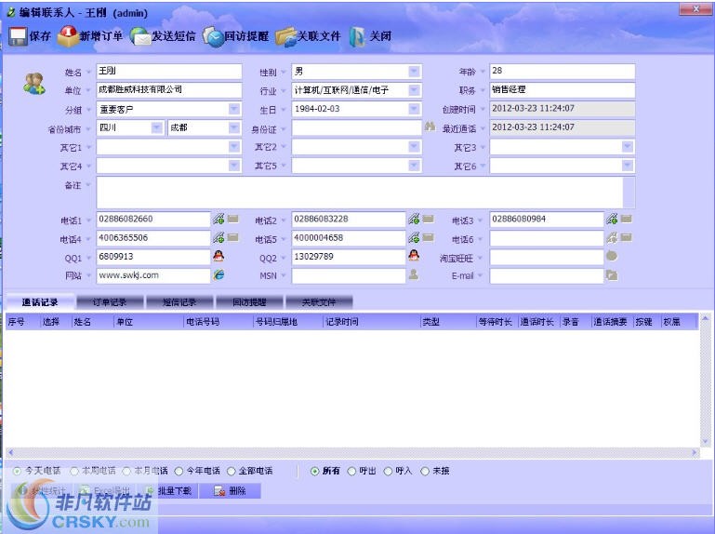Open the 其它3 dropdown arrow

click(628, 146)
